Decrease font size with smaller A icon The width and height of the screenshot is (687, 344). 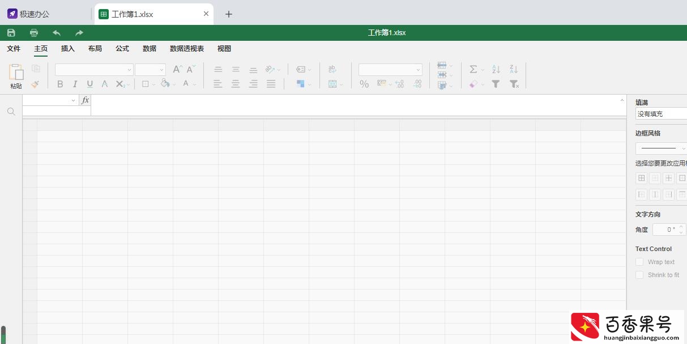coord(191,69)
